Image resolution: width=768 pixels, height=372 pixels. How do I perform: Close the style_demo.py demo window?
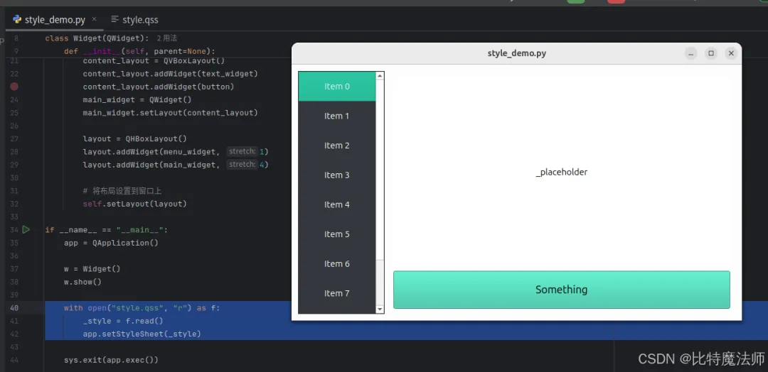pyautogui.click(x=731, y=53)
